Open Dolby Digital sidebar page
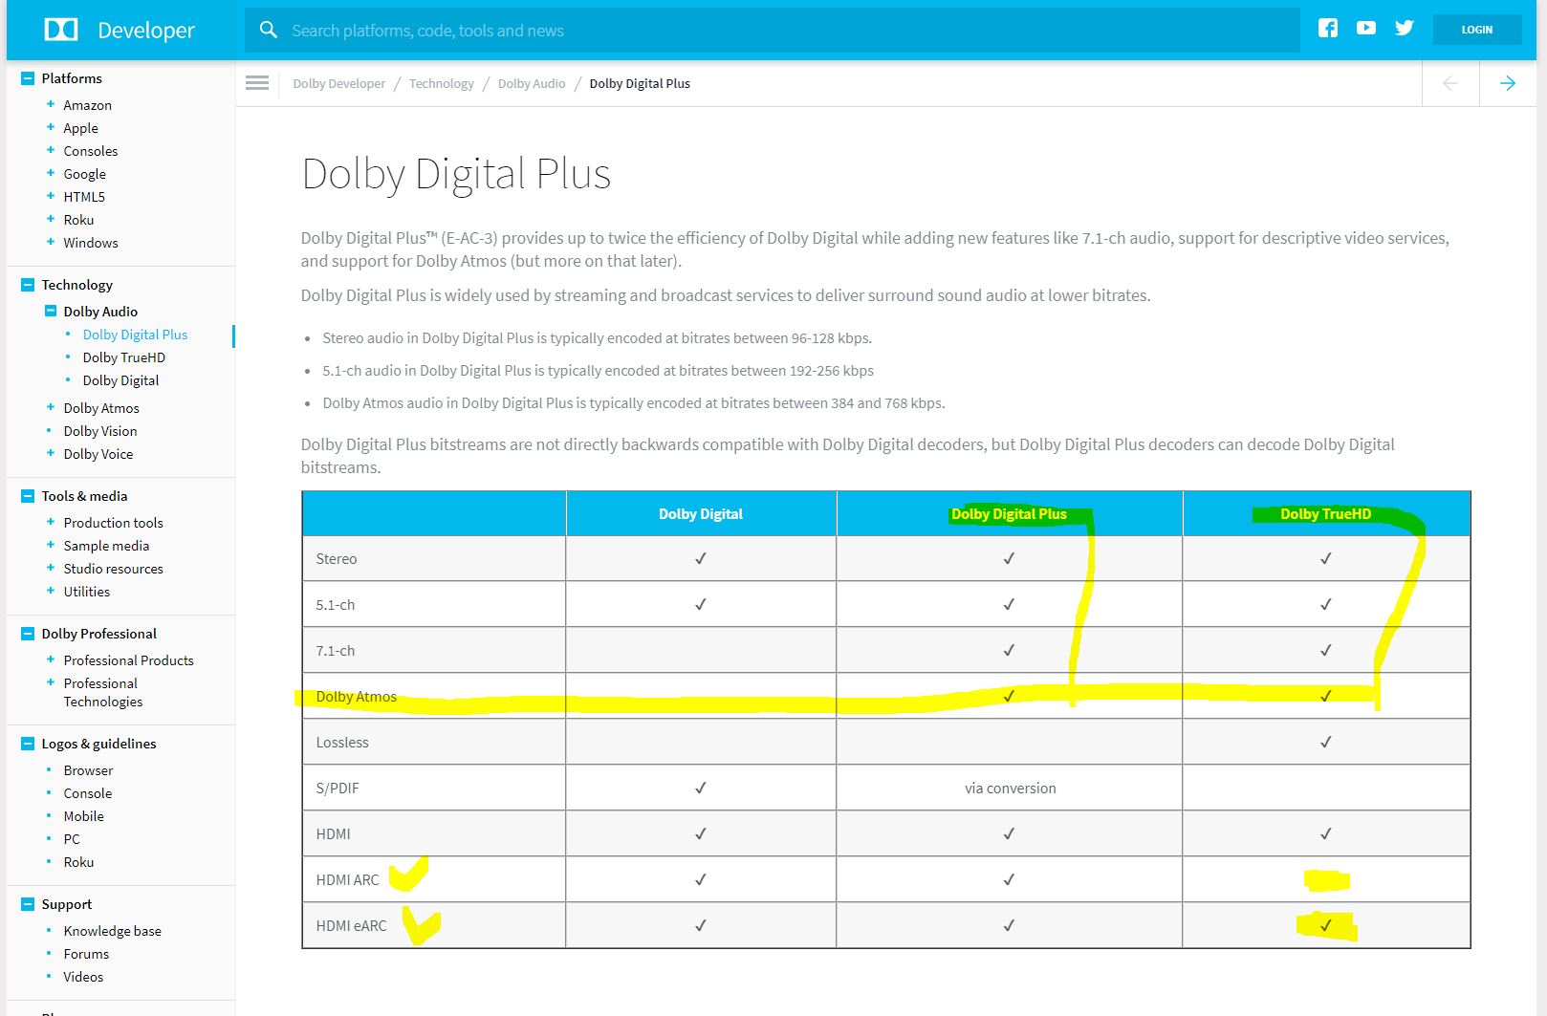 tap(120, 380)
